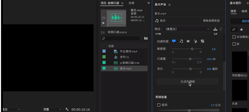
Task: Click the search magnifier in 基本图形
Action: click(234, 29)
